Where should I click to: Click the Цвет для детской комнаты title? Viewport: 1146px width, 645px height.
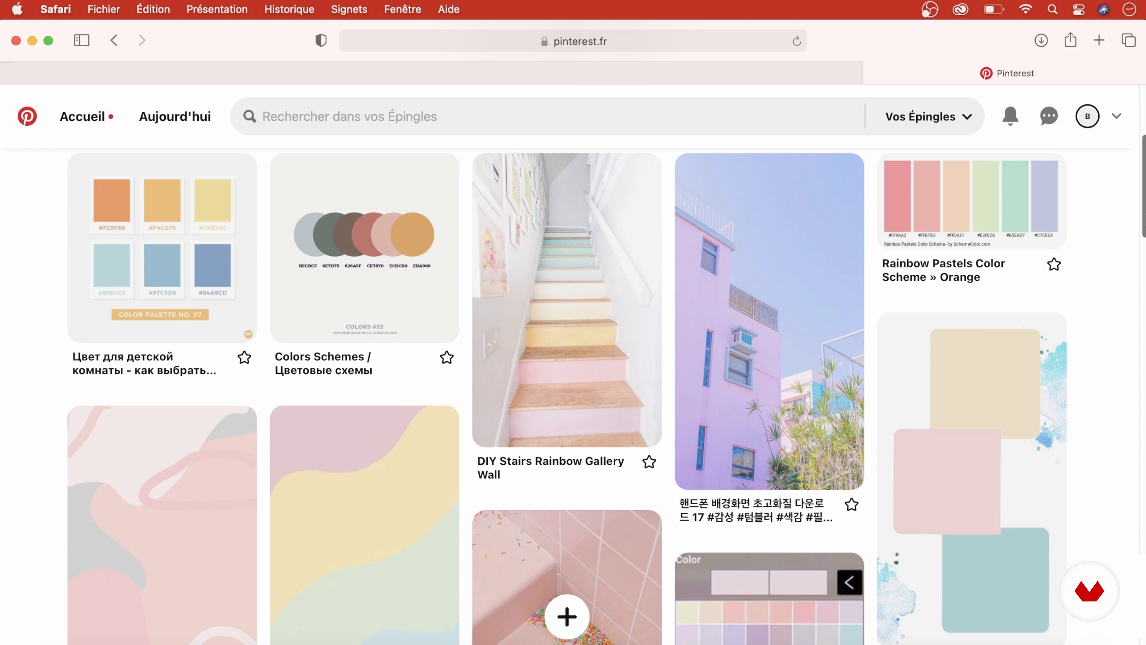click(x=144, y=364)
